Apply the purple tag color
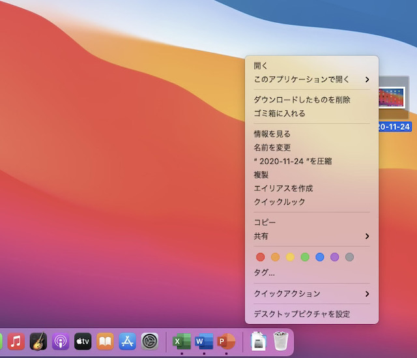The image size is (417, 358). click(x=334, y=257)
